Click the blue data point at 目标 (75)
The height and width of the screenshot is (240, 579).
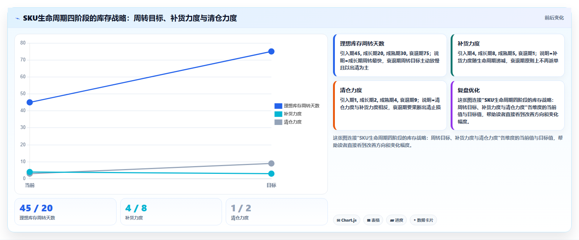[271, 51]
